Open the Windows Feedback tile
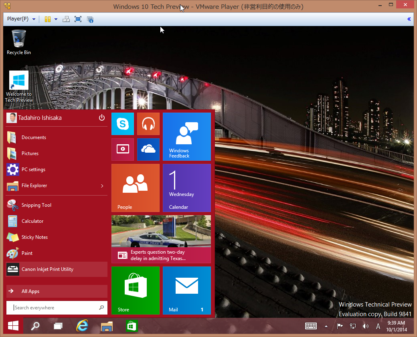417x337 pixels. pos(186,136)
